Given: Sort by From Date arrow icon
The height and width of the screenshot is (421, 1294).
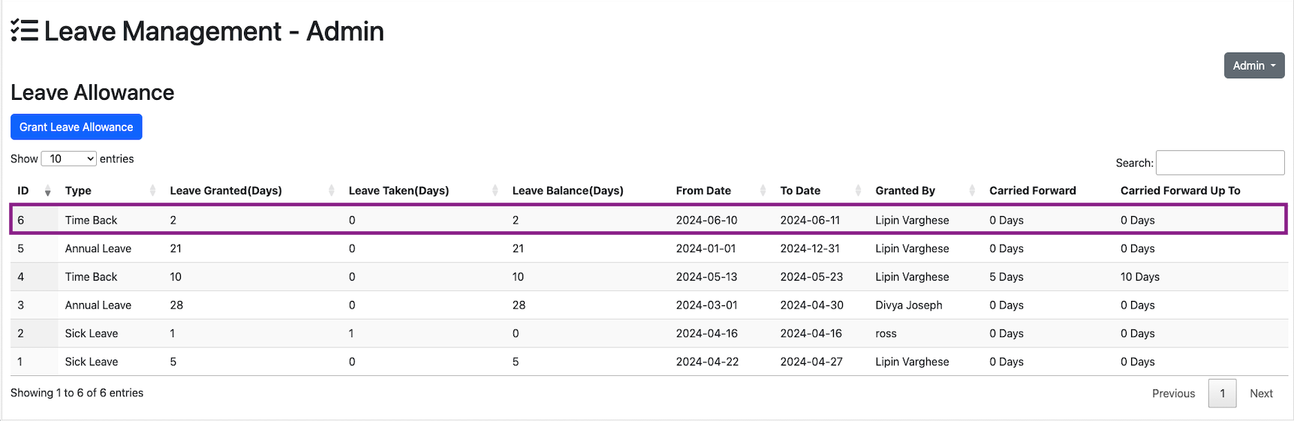Looking at the screenshot, I should click(763, 191).
